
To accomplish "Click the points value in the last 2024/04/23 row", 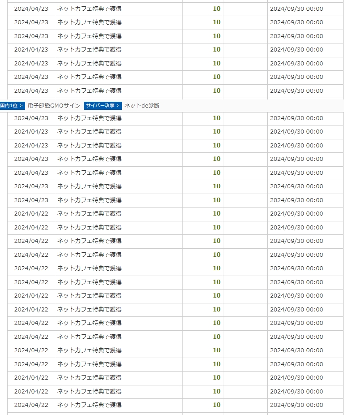I will click(x=217, y=200).
